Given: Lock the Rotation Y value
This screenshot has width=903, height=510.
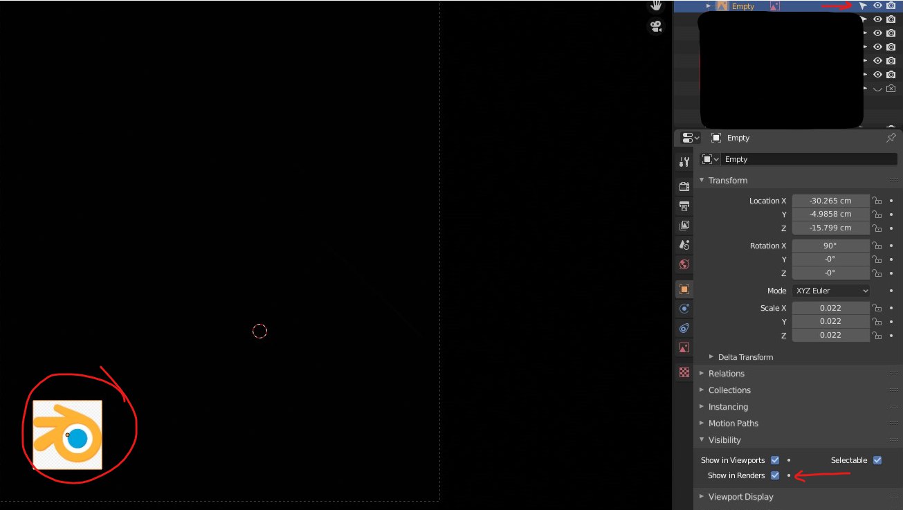Looking at the screenshot, I should coord(877,259).
